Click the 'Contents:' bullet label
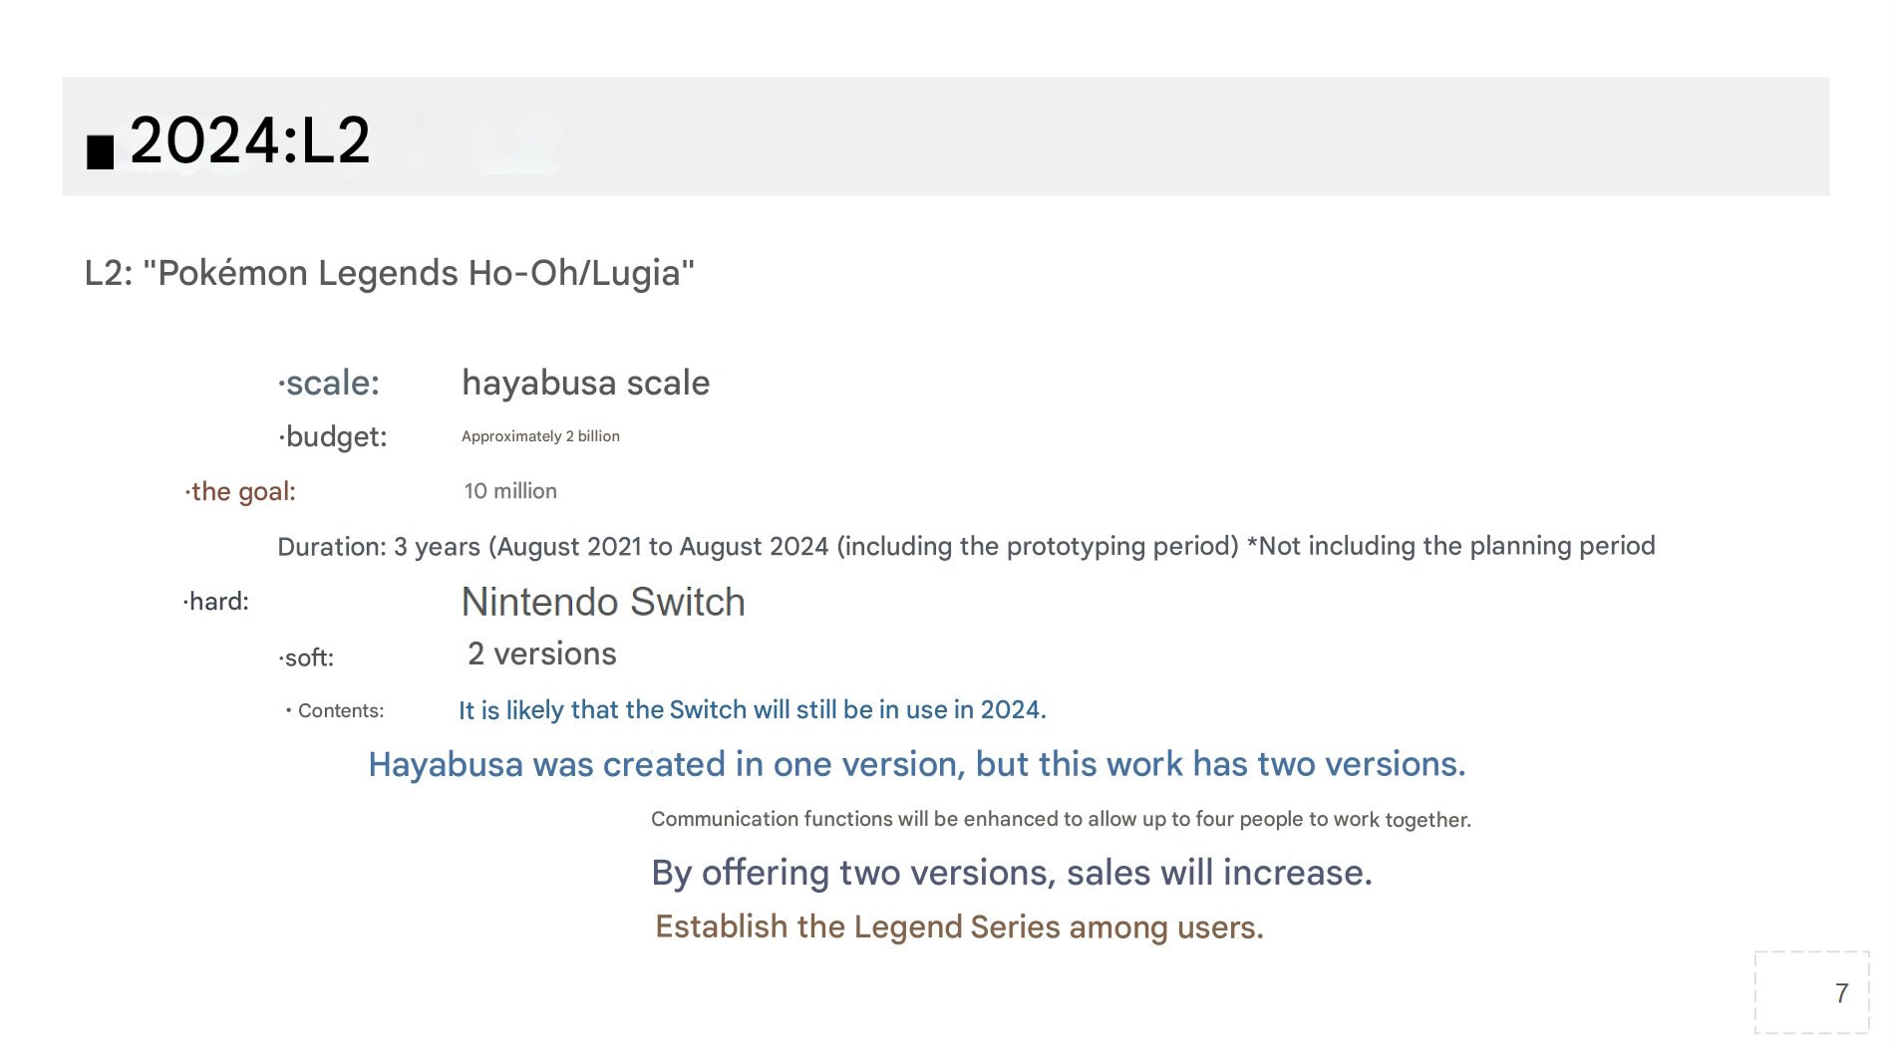1894x1048 pixels. click(335, 710)
